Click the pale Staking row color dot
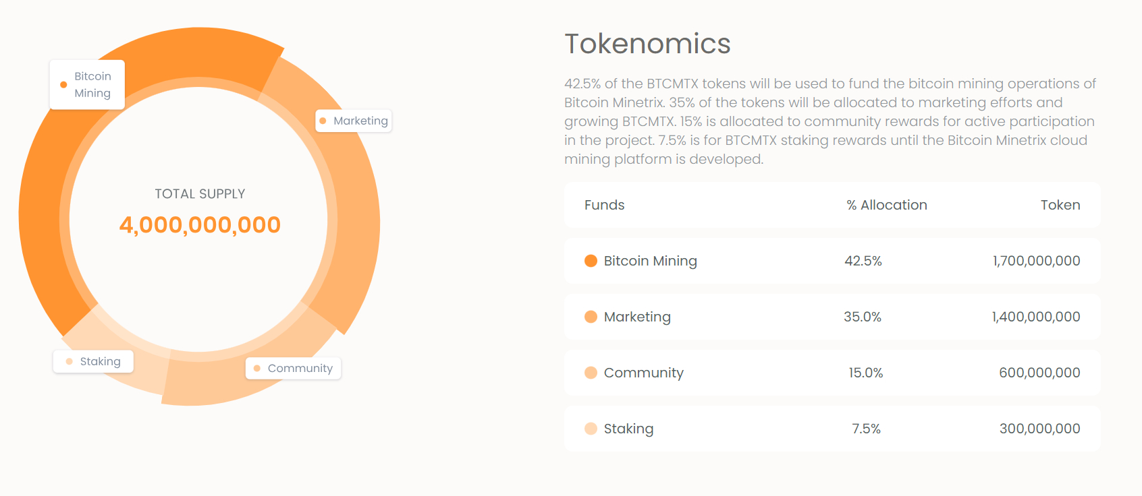This screenshot has height=496, width=1142. 591,429
